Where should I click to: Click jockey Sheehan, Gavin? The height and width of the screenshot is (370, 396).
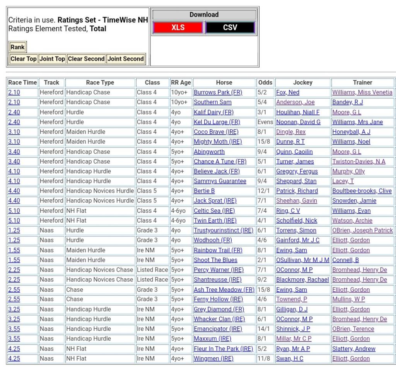coord(296,200)
